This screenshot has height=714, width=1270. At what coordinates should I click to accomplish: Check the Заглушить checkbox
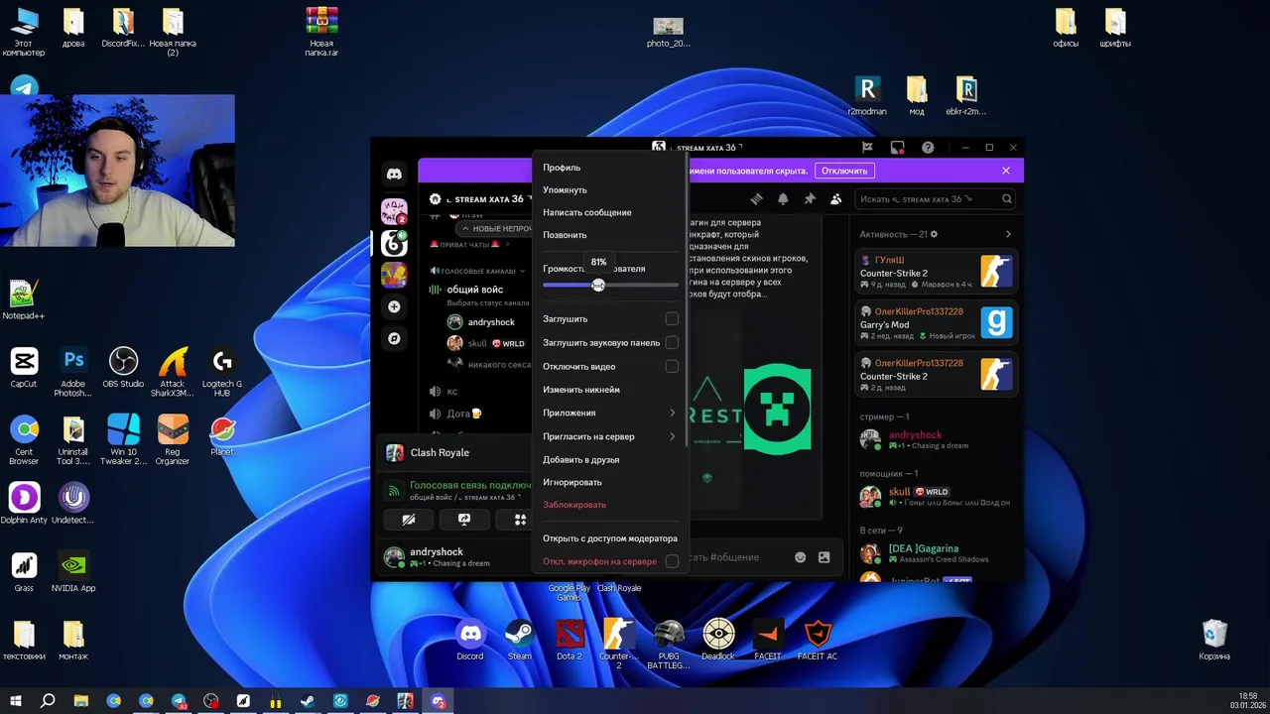[672, 319]
